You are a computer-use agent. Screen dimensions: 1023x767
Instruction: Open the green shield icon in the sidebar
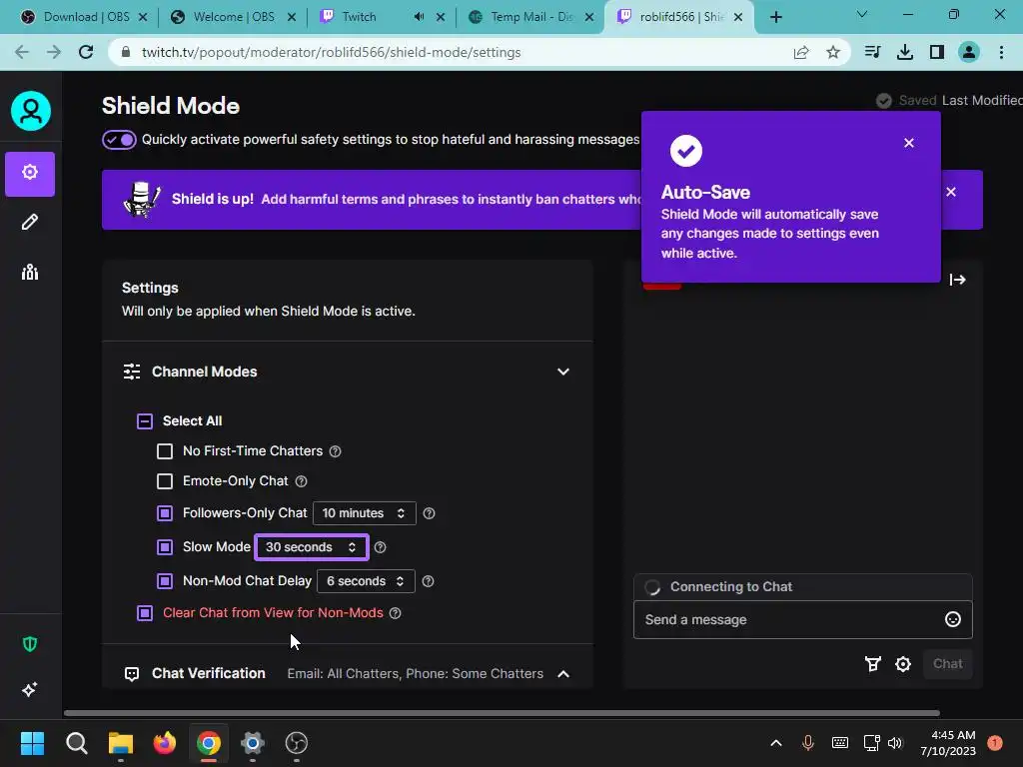[30, 644]
